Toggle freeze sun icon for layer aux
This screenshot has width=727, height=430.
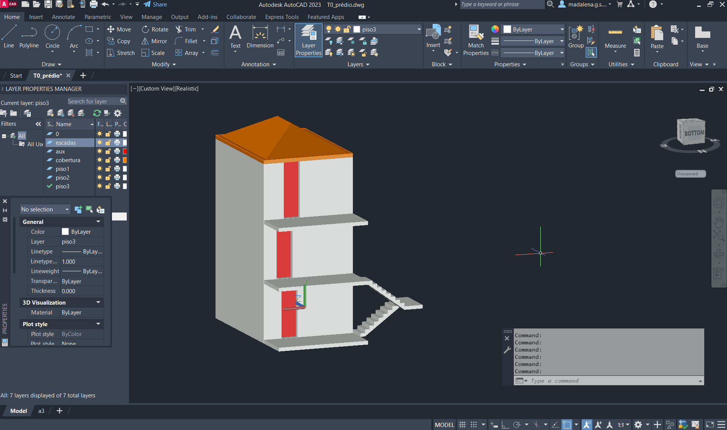[x=99, y=152]
